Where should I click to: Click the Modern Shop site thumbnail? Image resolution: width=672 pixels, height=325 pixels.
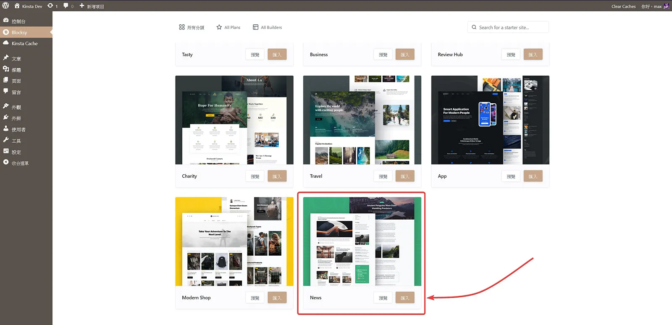234,241
